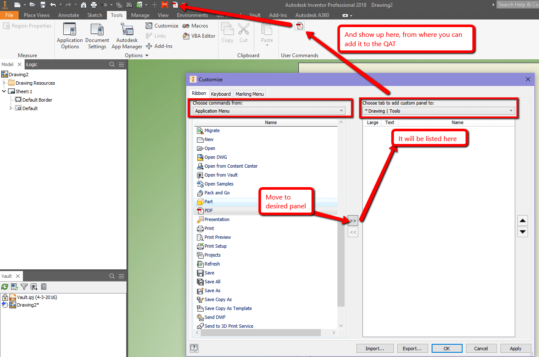Viewport: 539px width, 357px height.
Task: Click the Export button
Action: coord(412,348)
